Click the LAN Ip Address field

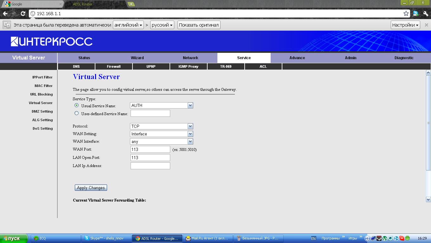[x=150, y=166]
